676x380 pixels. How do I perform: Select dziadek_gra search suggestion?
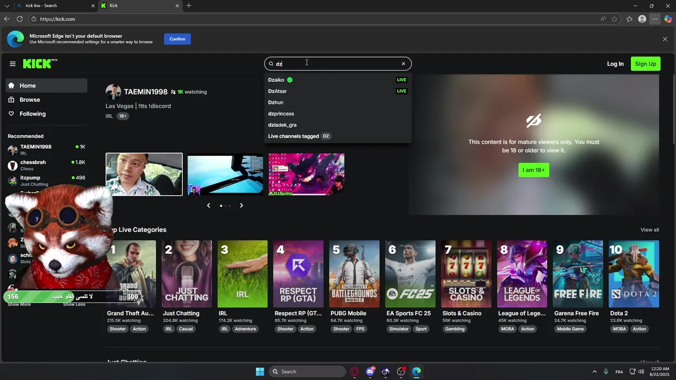pyautogui.click(x=337, y=125)
